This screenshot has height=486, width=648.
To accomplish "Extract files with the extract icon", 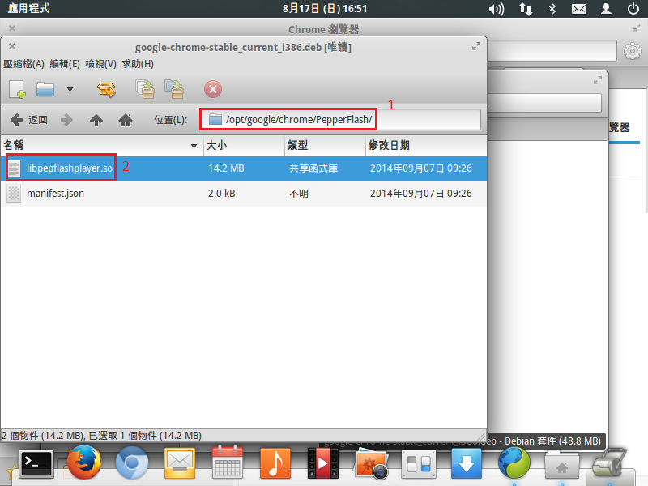I will [x=106, y=89].
